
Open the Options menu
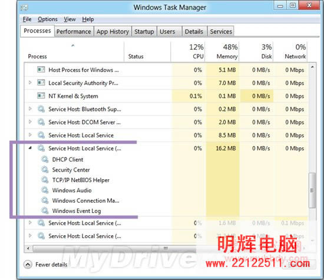(x=48, y=19)
